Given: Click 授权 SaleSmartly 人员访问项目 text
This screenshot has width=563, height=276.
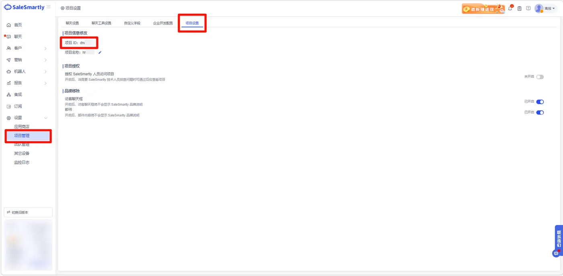Looking at the screenshot, I should (90, 74).
